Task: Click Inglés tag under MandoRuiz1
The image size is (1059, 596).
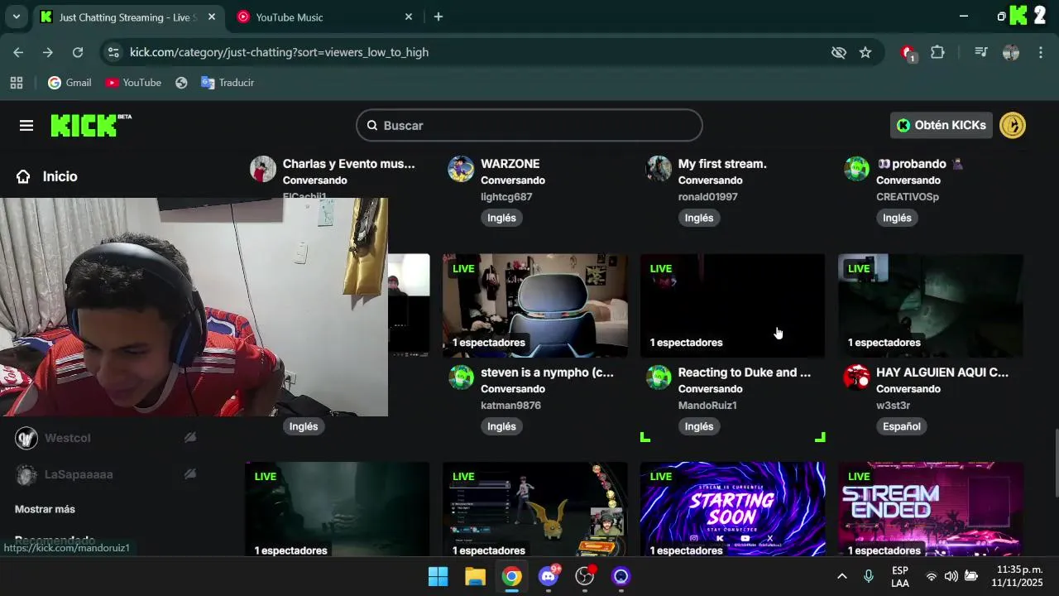Action: [x=699, y=426]
